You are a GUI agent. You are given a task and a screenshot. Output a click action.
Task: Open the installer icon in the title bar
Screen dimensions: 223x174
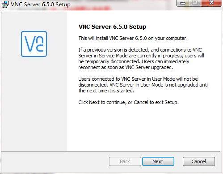[5, 4]
